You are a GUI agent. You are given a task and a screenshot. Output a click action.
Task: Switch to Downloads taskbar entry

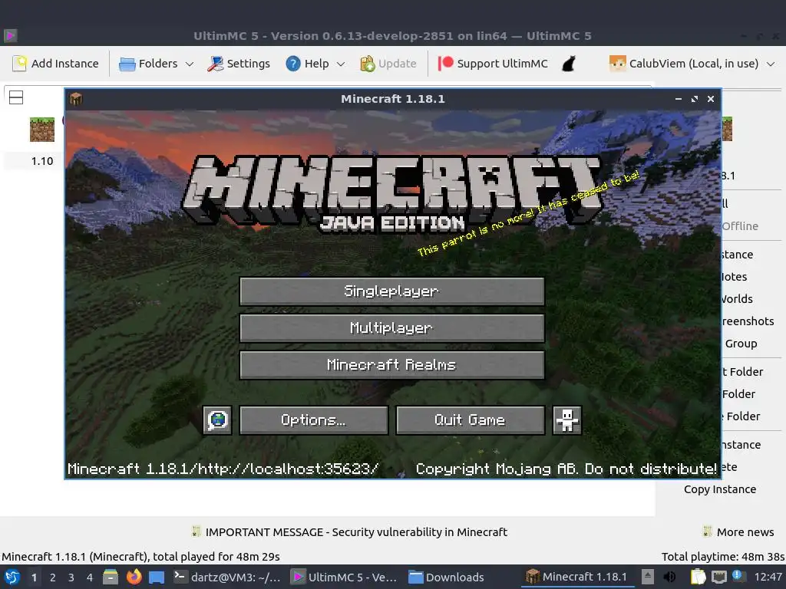[x=447, y=577]
